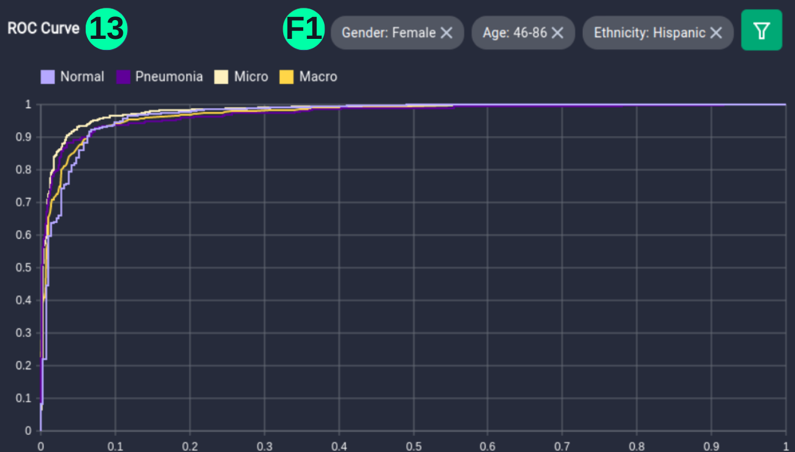Click the green F1 circle badge

[x=304, y=29]
